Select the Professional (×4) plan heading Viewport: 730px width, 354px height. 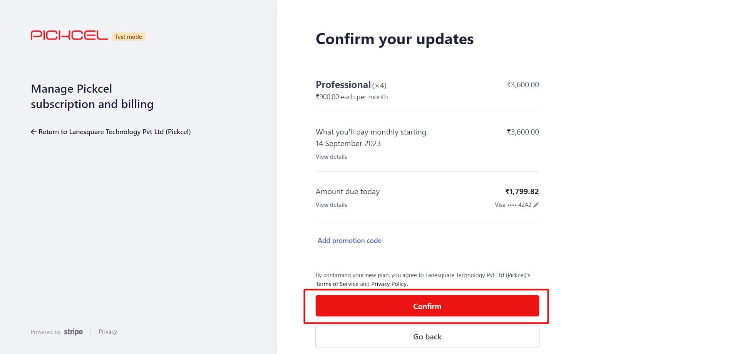coord(351,85)
